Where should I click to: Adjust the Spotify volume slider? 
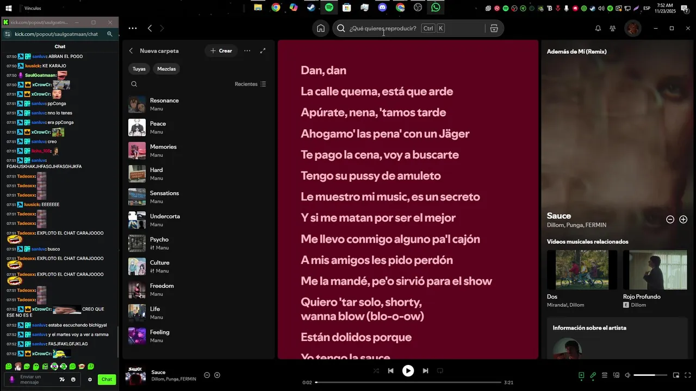pyautogui.click(x=650, y=375)
